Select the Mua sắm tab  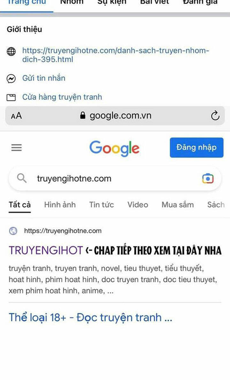click(178, 205)
